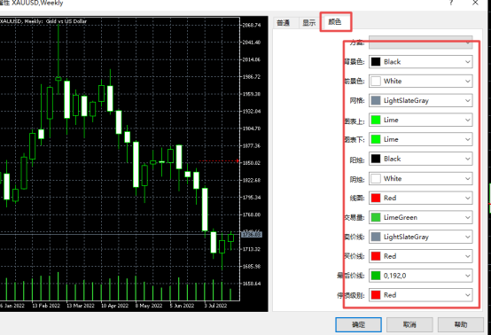Open the 方案 scheme dropdown

tap(421, 42)
